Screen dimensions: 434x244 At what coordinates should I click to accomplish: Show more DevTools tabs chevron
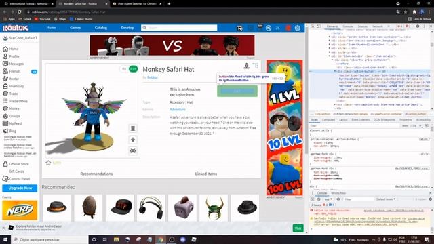click(x=389, y=26)
